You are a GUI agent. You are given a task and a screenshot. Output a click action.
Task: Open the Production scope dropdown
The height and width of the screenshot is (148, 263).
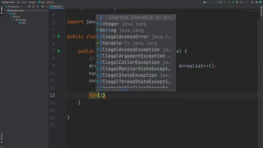coord(14,7)
